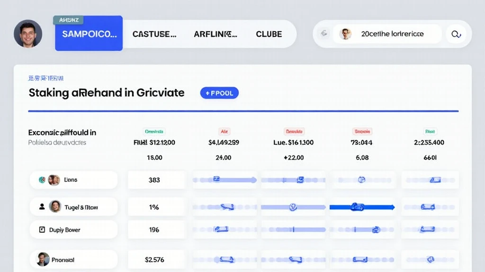Screen dimensions: 485x272
Task: Click the avatar icon in the Pnonaial row
Action: coord(43,259)
